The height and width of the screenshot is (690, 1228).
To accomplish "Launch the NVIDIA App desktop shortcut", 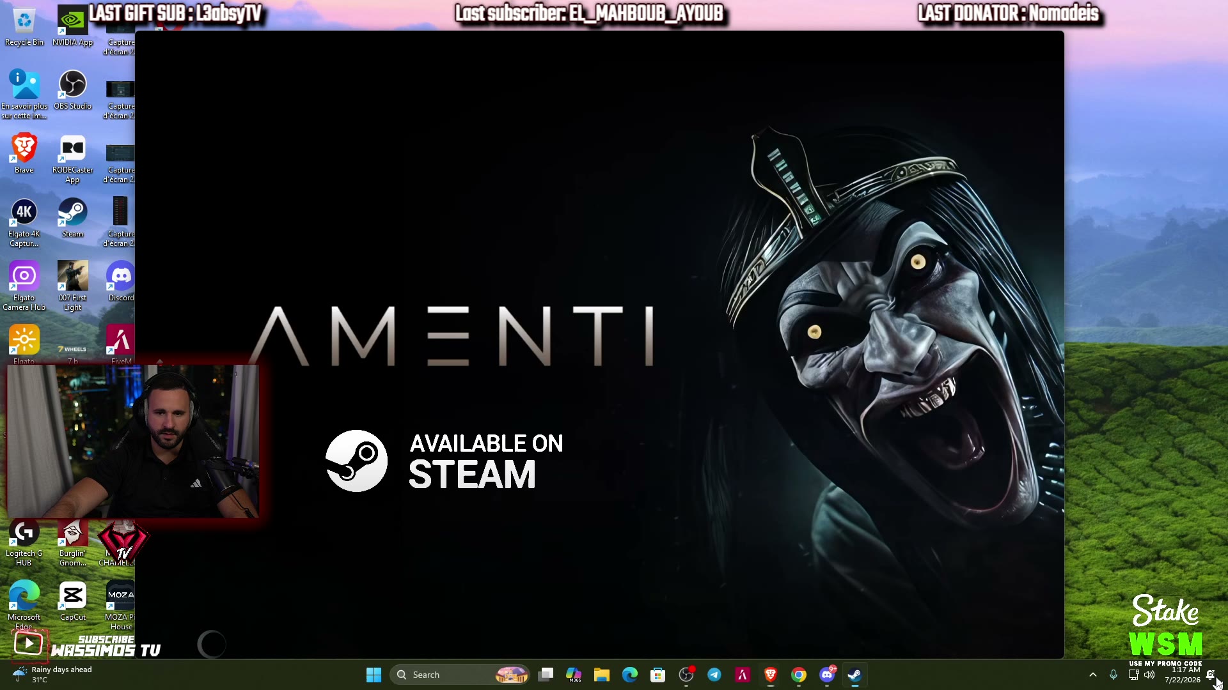I will 72,27.
